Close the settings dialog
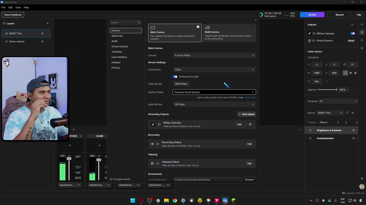Viewport: 366px width, 205px height. 256,20
